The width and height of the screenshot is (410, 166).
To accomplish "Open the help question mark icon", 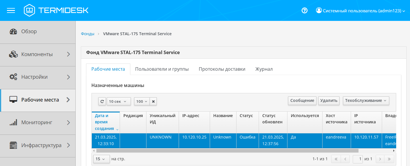I will [304, 11].
